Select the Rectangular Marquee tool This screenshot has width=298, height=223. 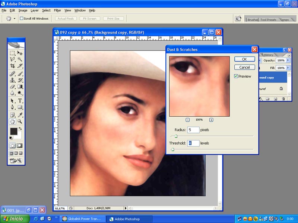pyautogui.click(x=12, y=53)
